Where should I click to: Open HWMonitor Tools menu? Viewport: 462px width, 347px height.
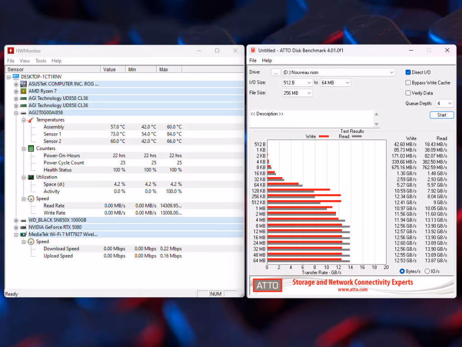click(41, 61)
